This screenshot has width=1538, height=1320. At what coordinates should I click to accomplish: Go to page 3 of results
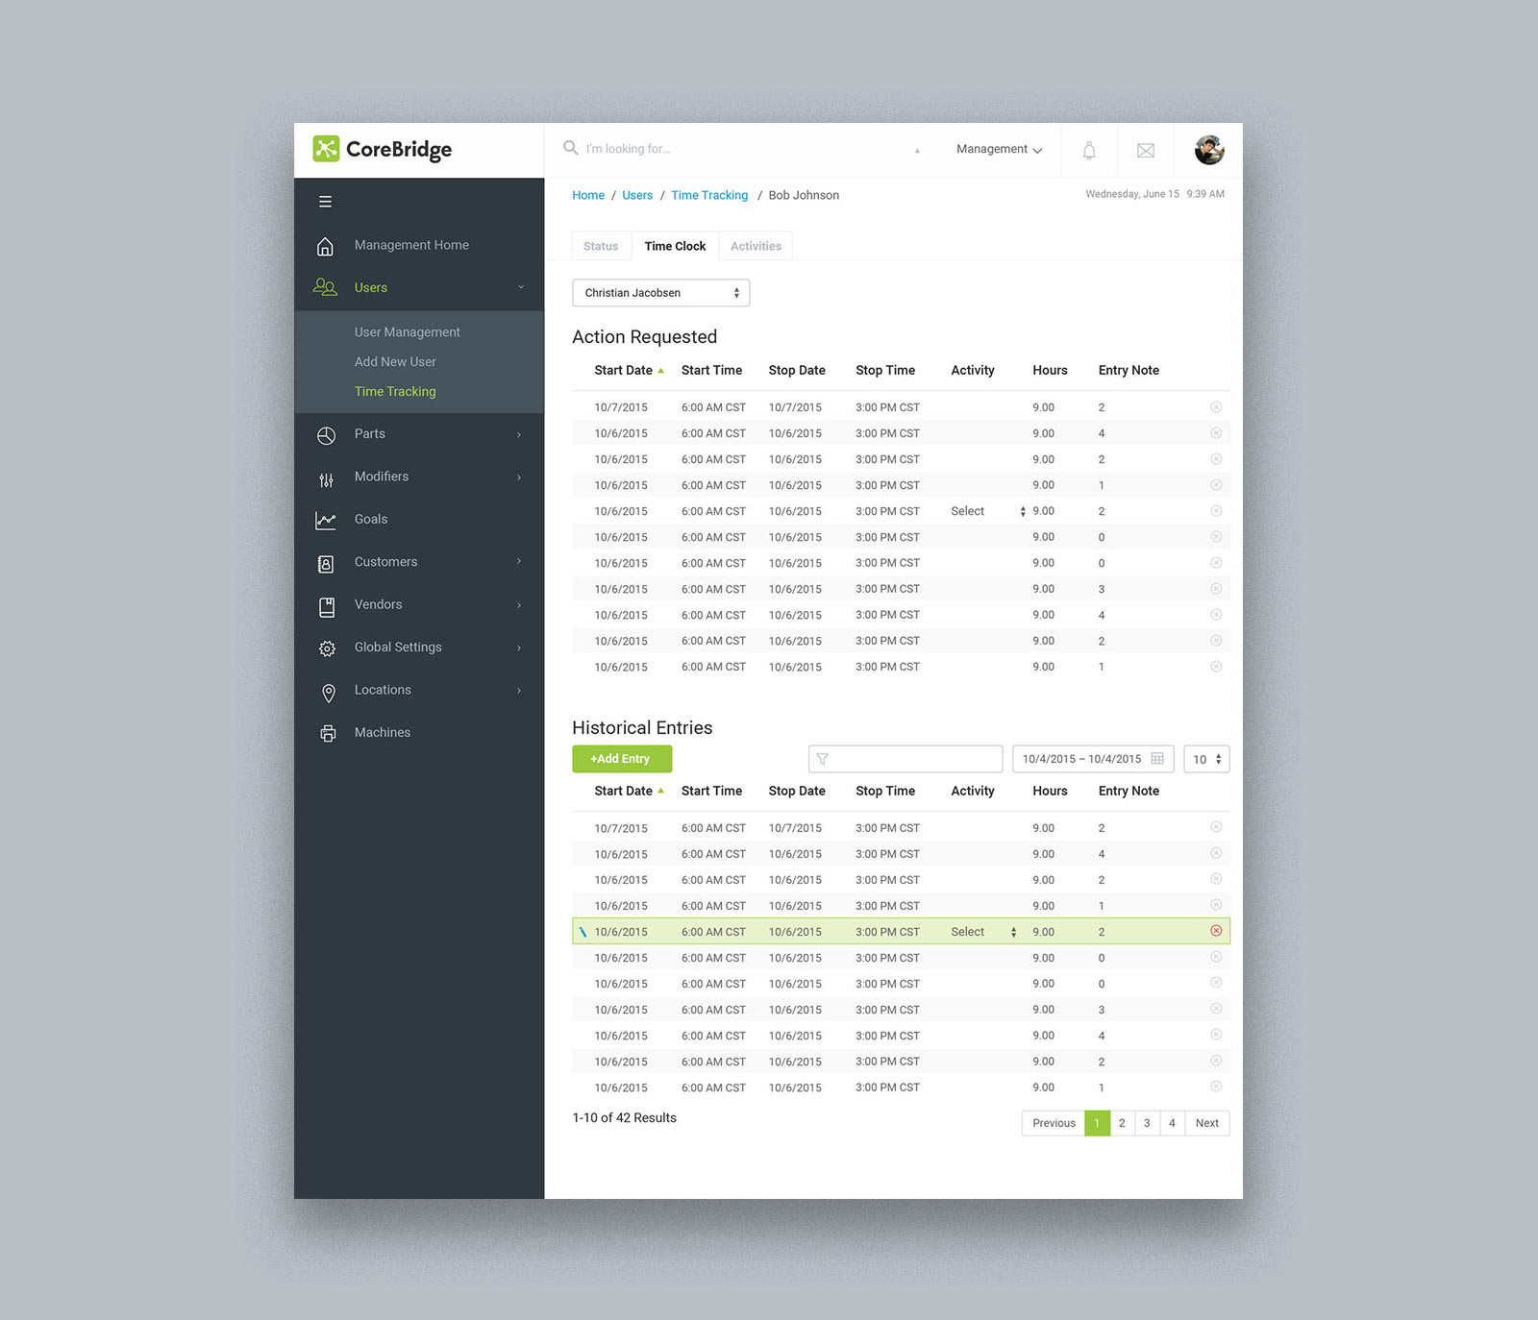(x=1147, y=1123)
